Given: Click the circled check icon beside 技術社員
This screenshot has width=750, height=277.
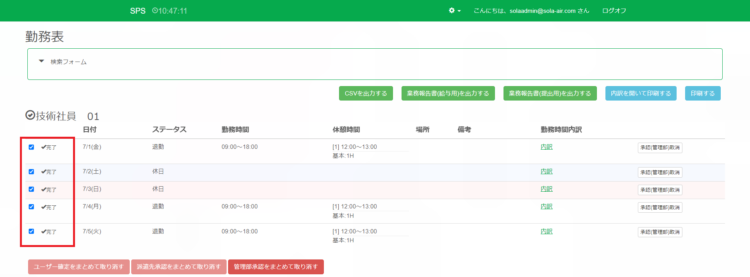Looking at the screenshot, I should pos(30,115).
